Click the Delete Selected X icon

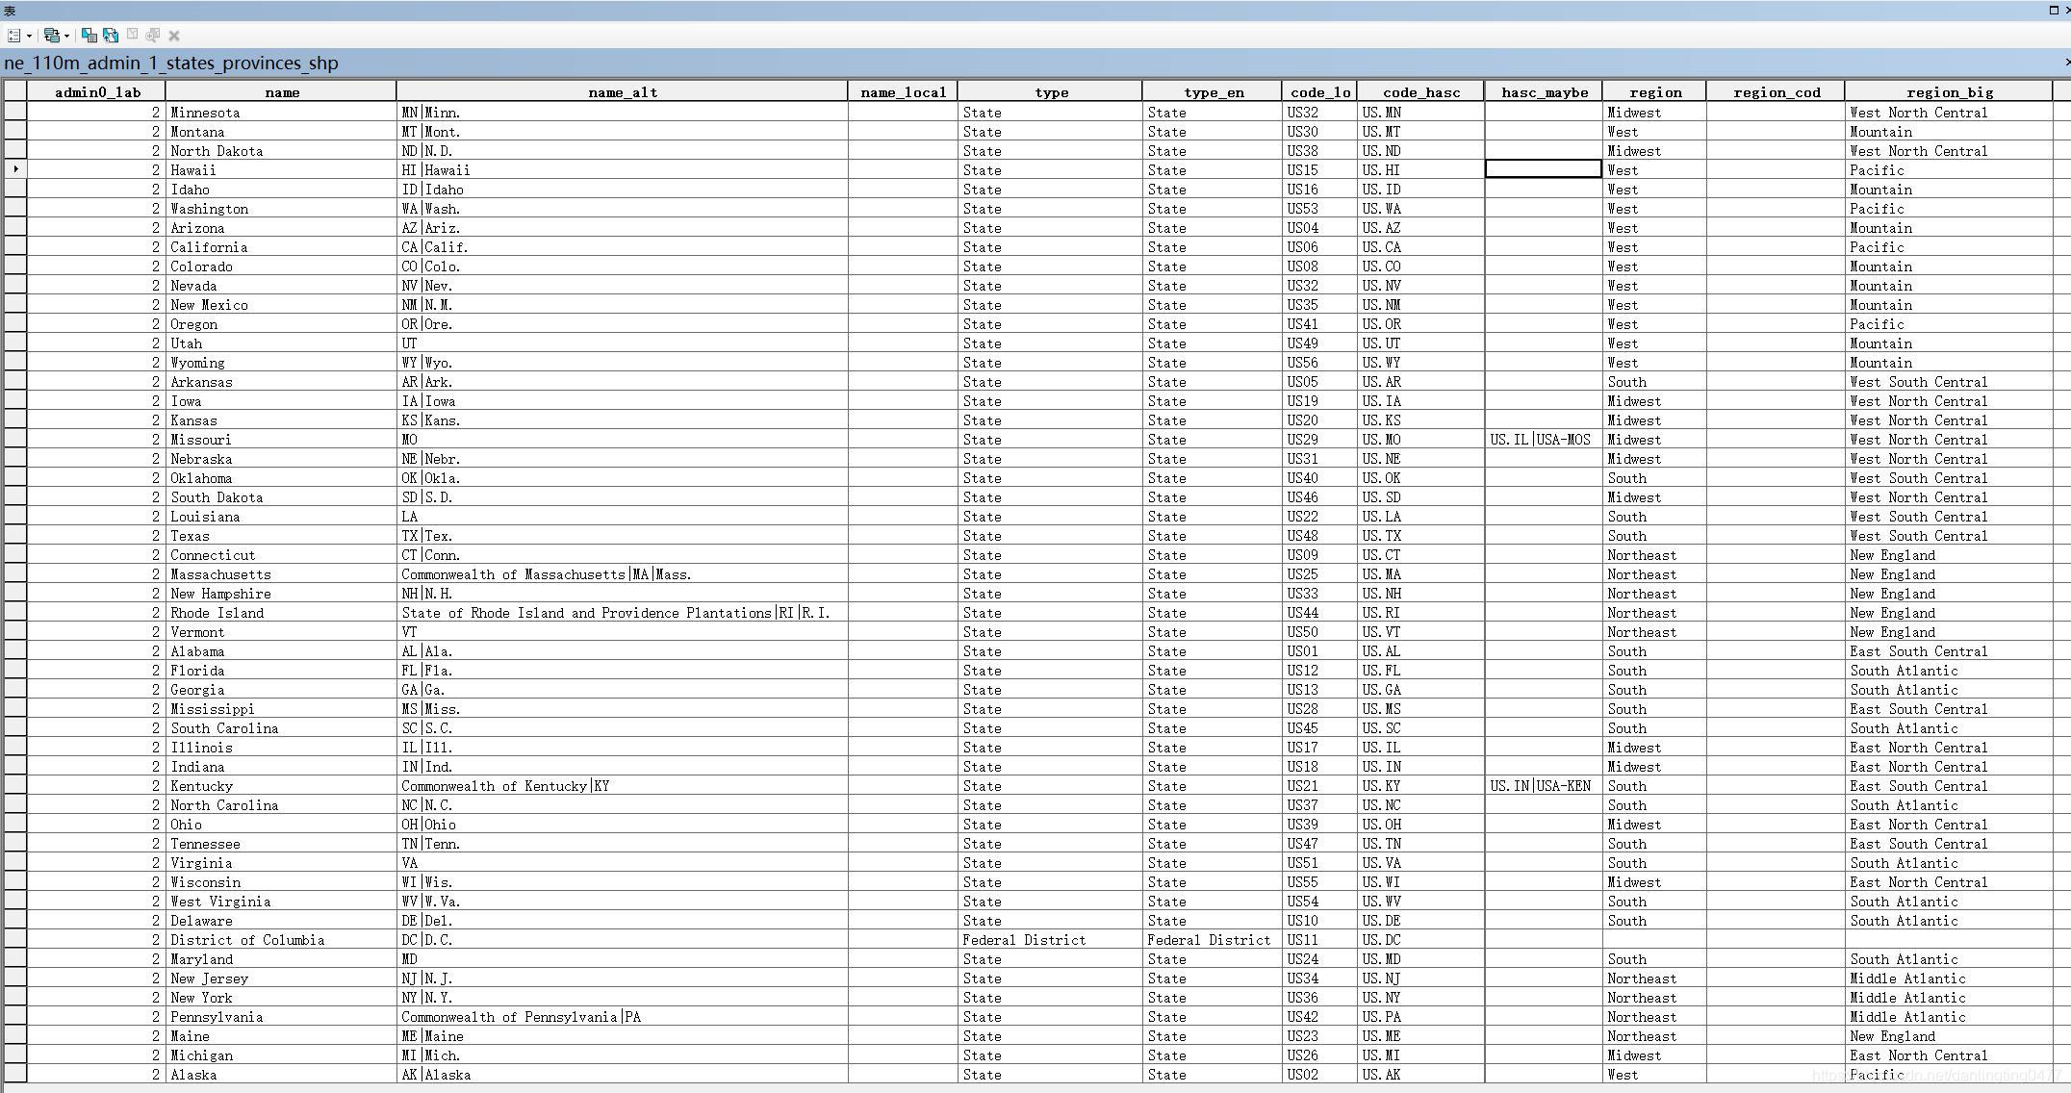(x=174, y=36)
